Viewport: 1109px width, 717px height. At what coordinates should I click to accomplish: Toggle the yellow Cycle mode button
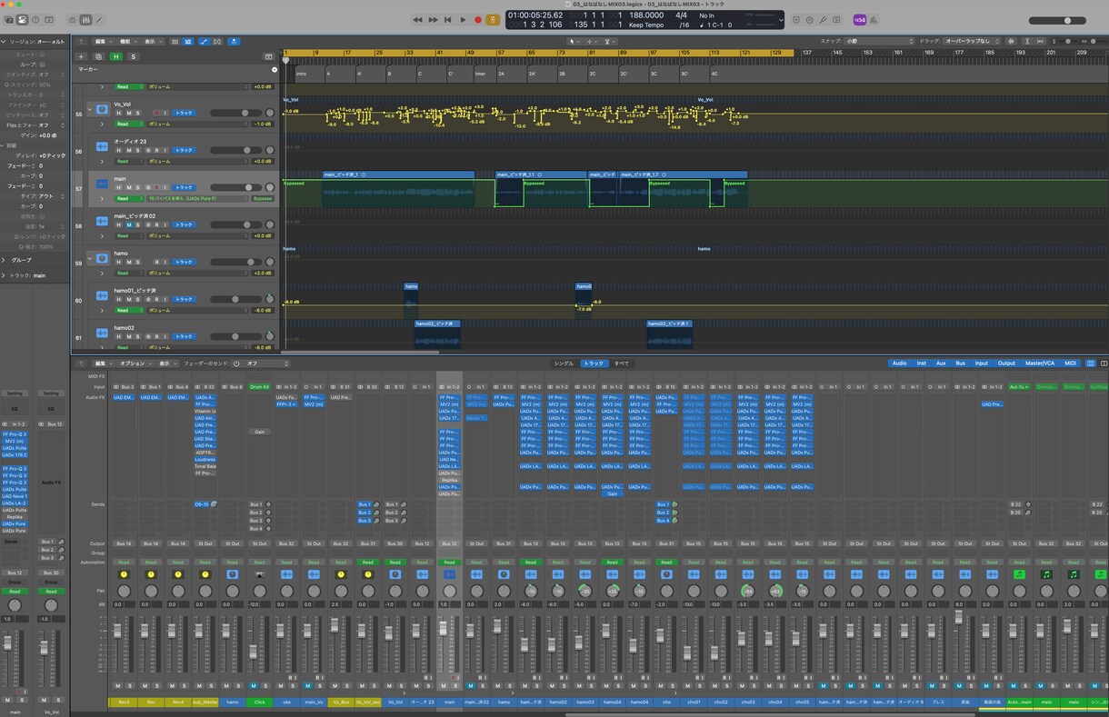[x=494, y=19]
